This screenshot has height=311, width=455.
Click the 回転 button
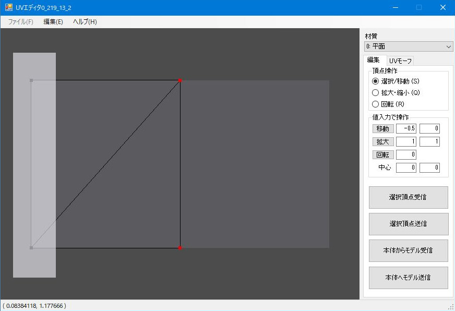[383, 154]
